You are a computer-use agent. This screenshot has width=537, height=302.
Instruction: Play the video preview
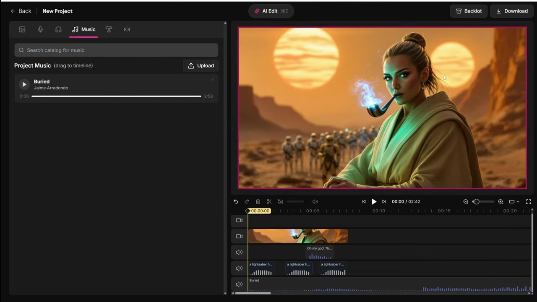coord(374,201)
